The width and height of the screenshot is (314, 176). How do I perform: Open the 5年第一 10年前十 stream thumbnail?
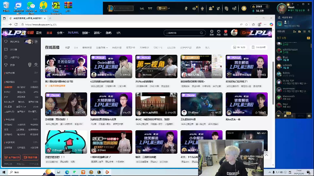tap(111, 142)
